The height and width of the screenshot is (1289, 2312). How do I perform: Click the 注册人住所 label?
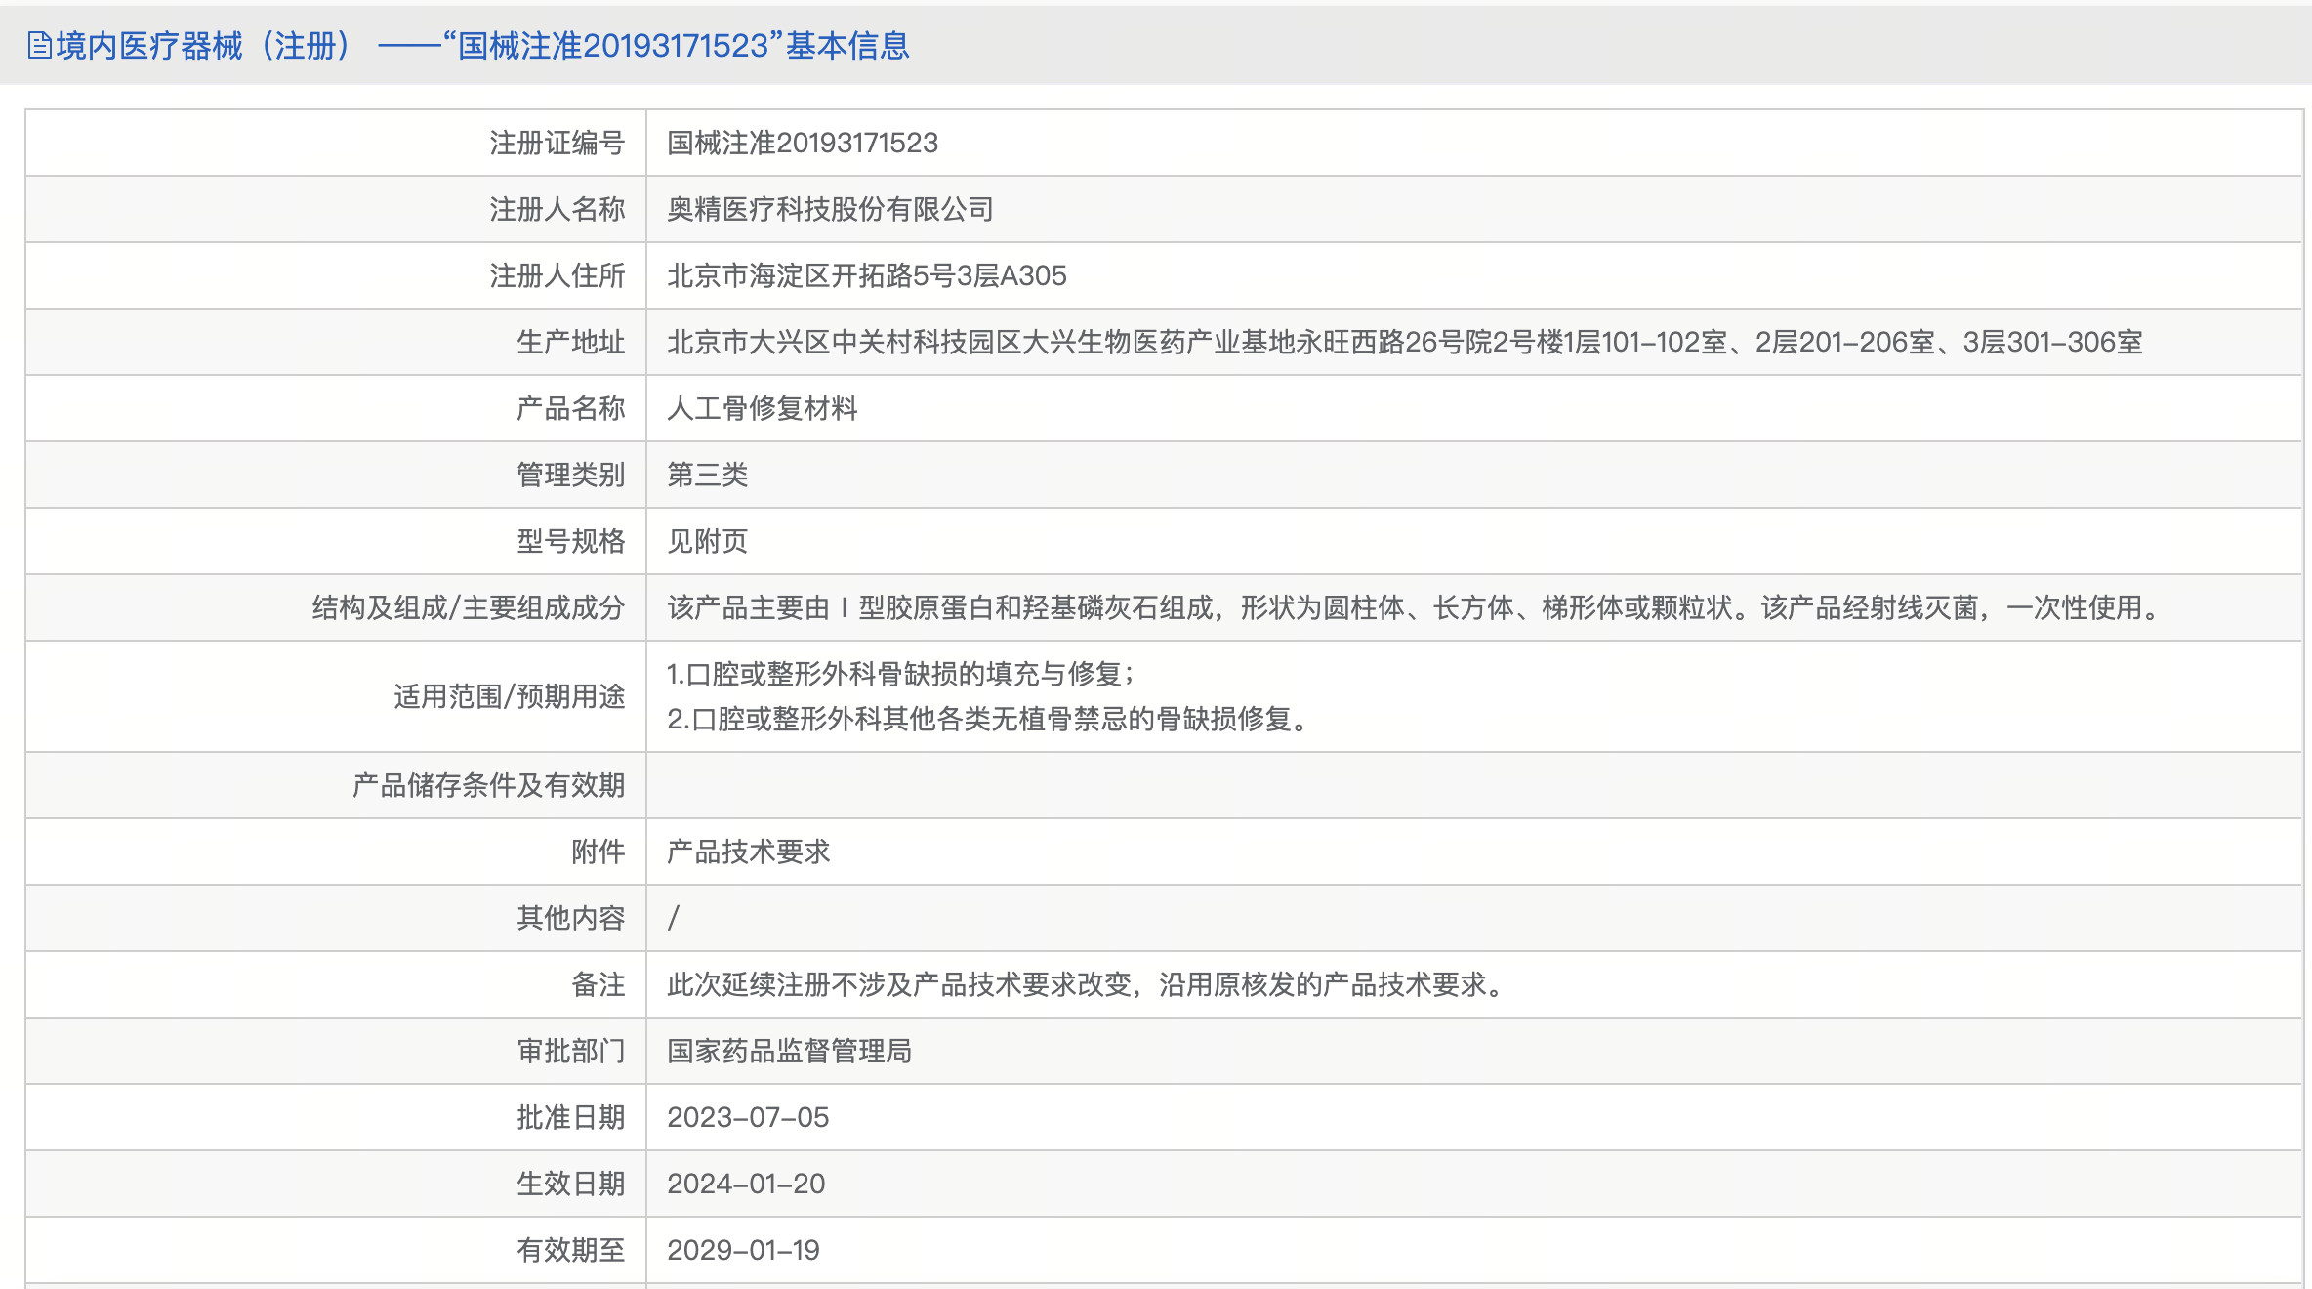click(x=557, y=275)
